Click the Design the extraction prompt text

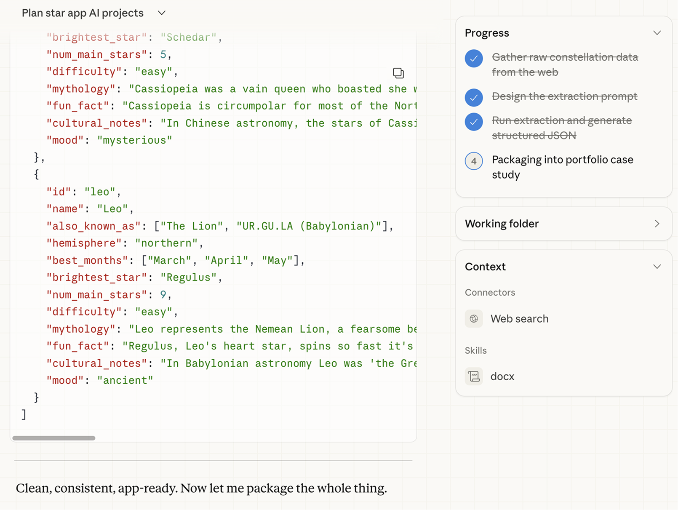(x=564, y=96)
